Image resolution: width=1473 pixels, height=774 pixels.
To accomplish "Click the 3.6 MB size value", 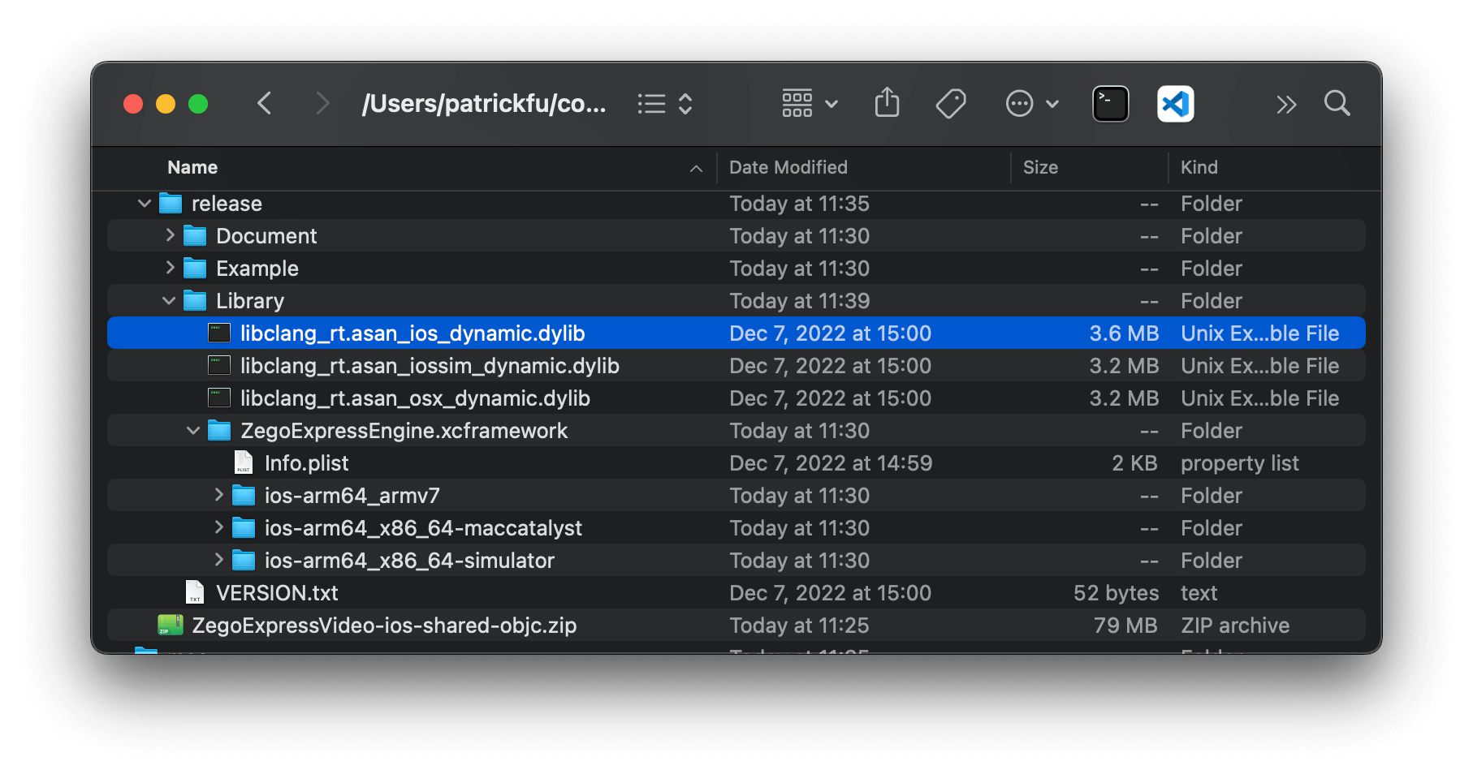I will tap(1124, 333).
